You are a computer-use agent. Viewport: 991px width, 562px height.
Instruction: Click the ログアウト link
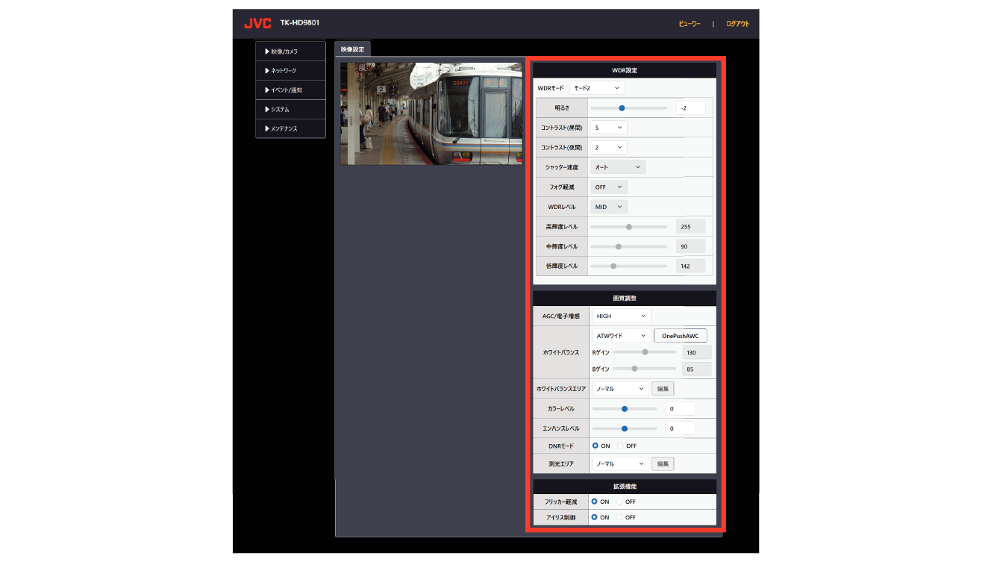(737, 24)
